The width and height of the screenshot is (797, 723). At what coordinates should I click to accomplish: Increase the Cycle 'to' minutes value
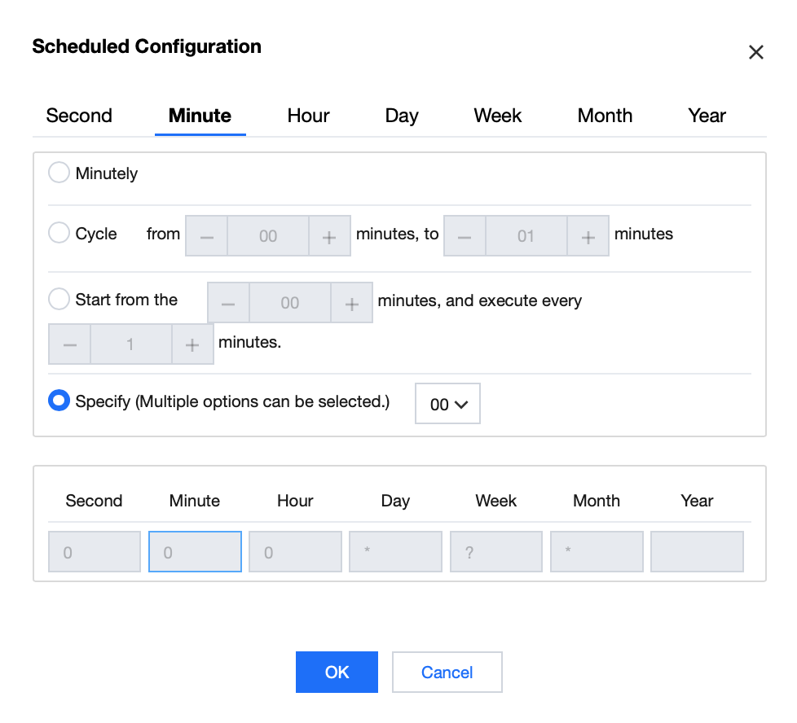click(588, 237)
